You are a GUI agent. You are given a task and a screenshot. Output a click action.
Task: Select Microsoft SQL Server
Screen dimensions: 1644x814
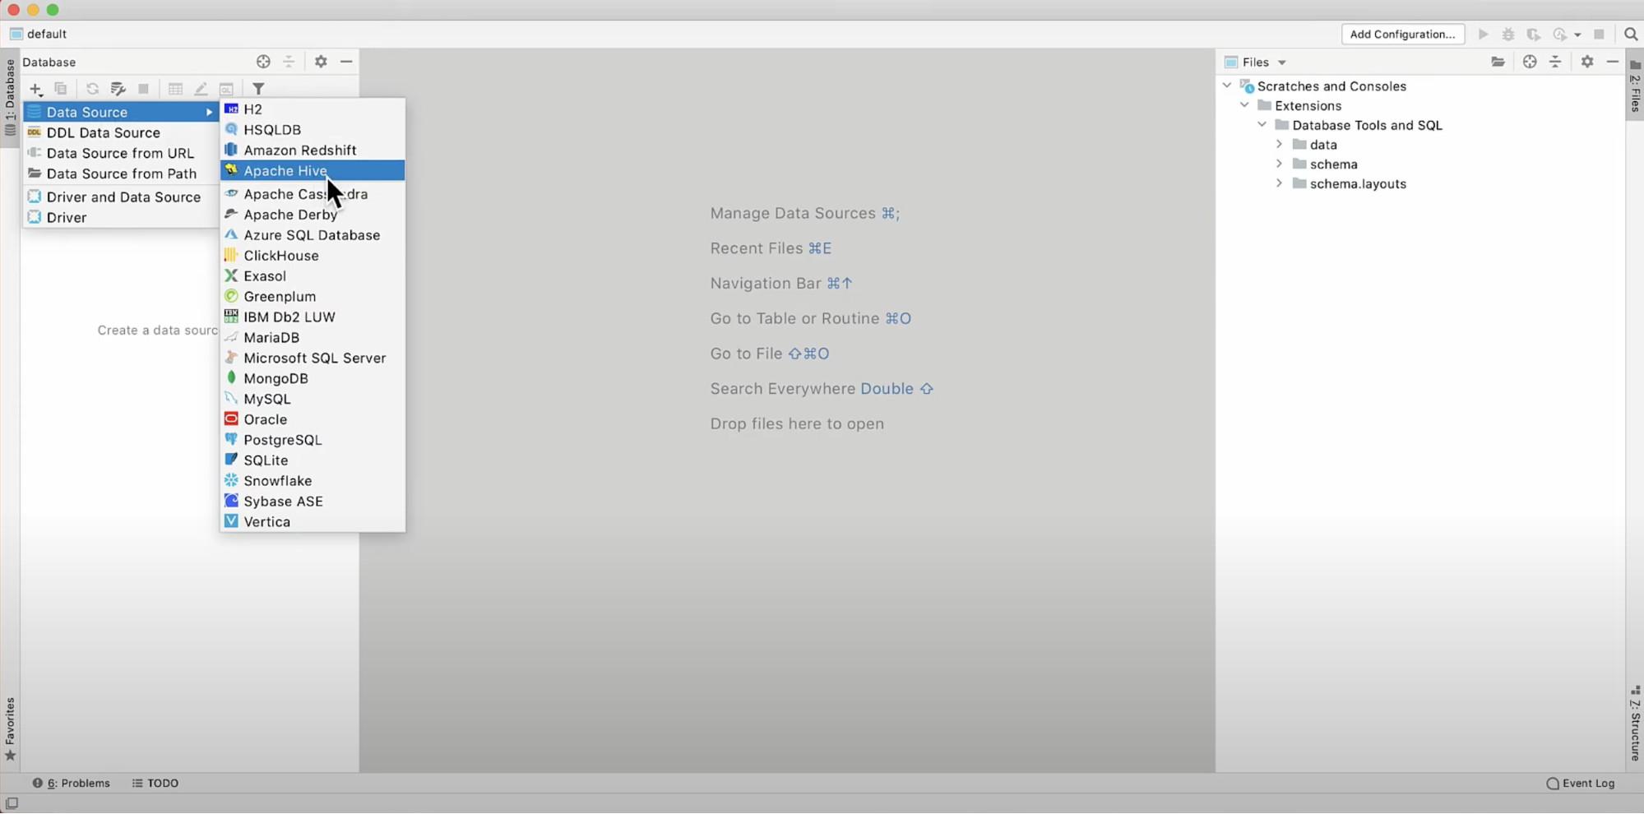click(x=313, y=358)
